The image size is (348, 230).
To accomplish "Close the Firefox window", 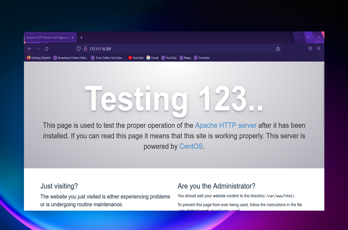I will coord(319,37).
